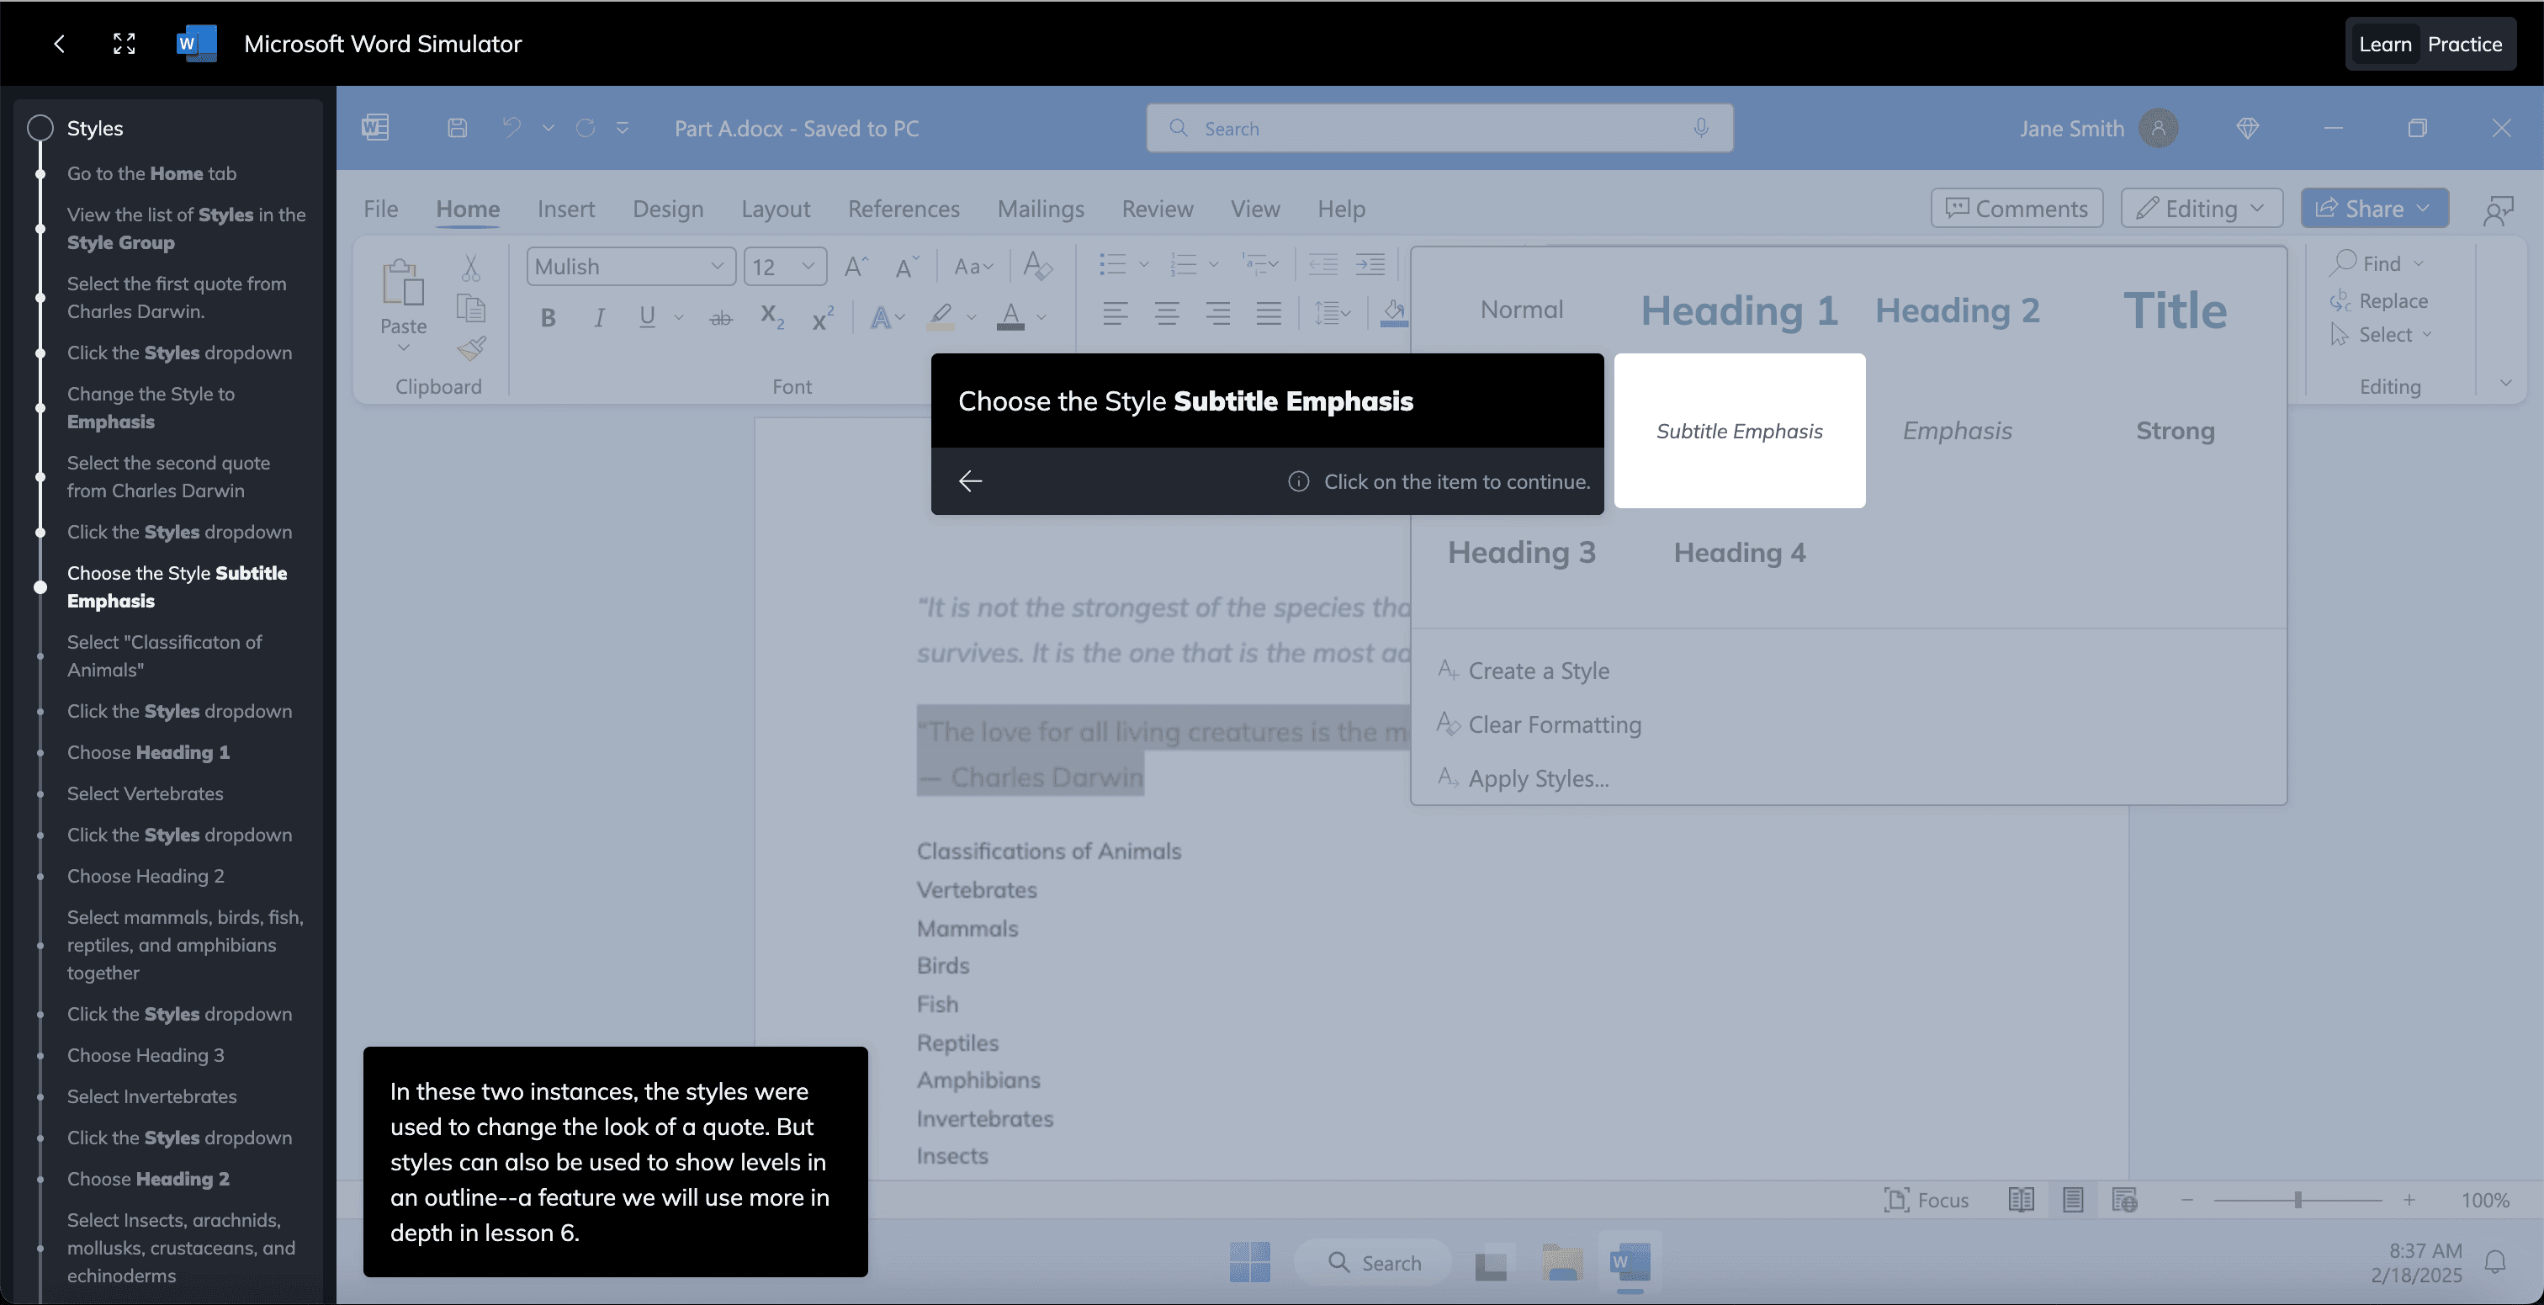The height and width of the screenshot is (1305, 2544).
Task: Click the Practice mode button
Action: (2464, 44)
